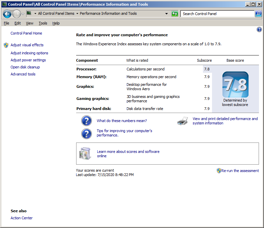
Task: Click the Primary hard disk label
Action: [94, 109]
